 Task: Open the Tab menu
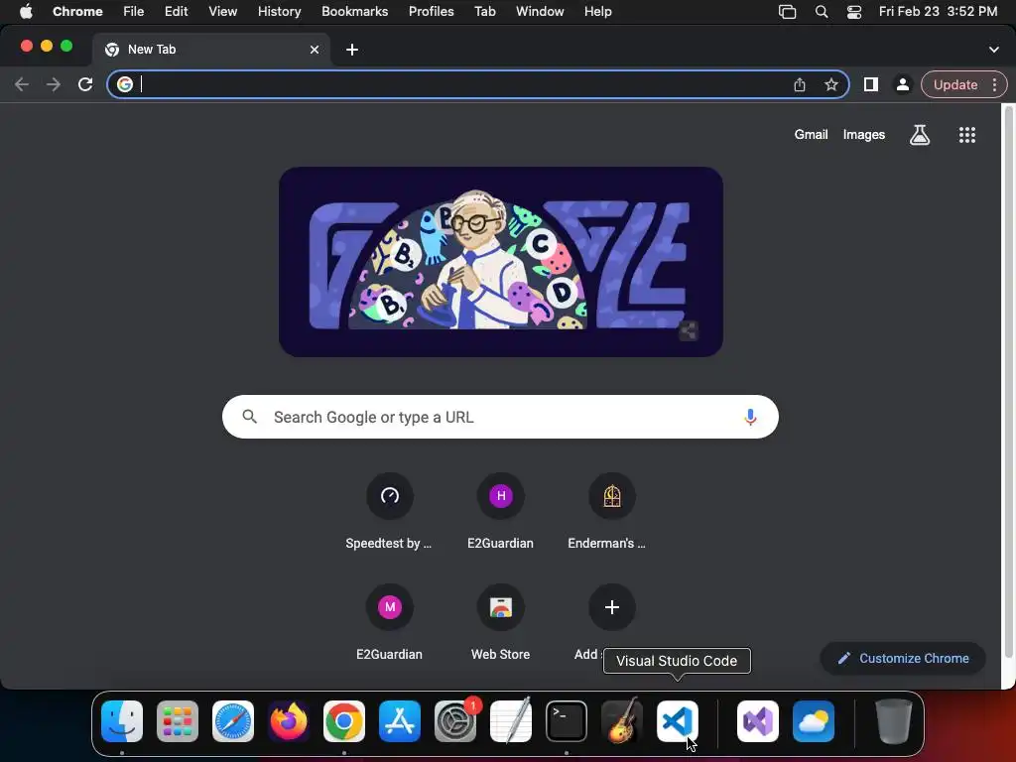point(484,12)
